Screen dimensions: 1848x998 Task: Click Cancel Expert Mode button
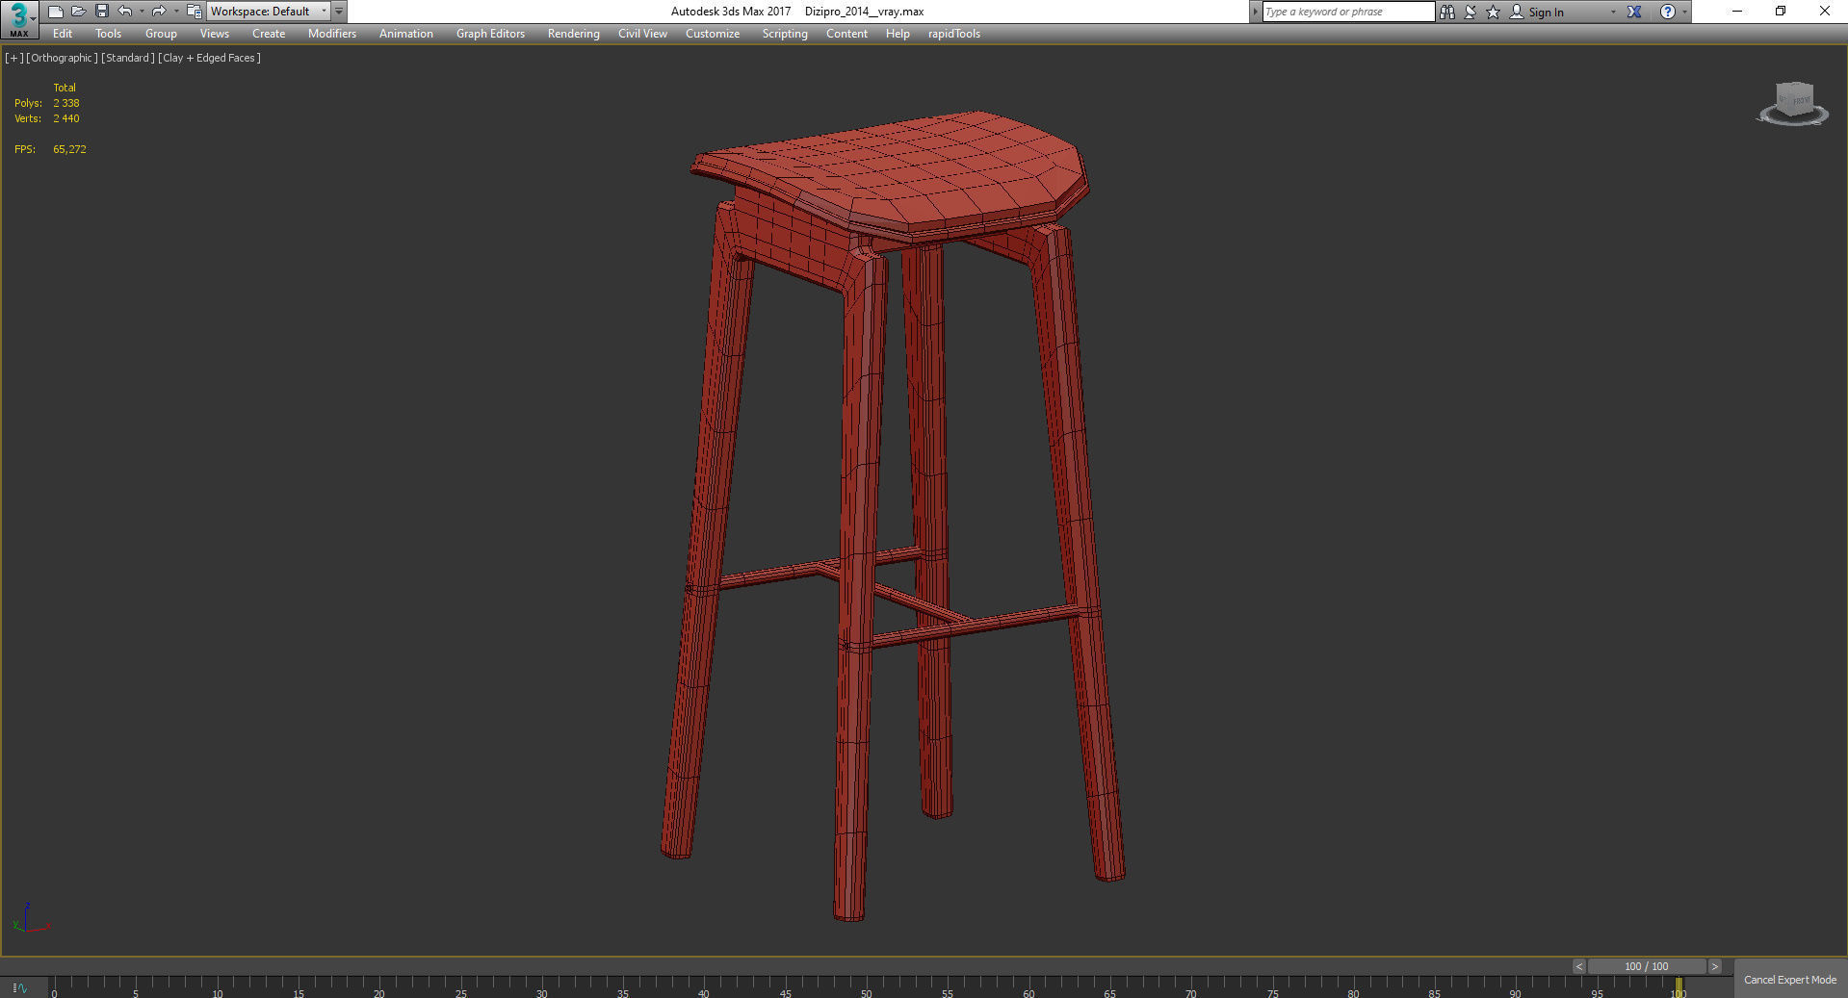(1790, 980)
